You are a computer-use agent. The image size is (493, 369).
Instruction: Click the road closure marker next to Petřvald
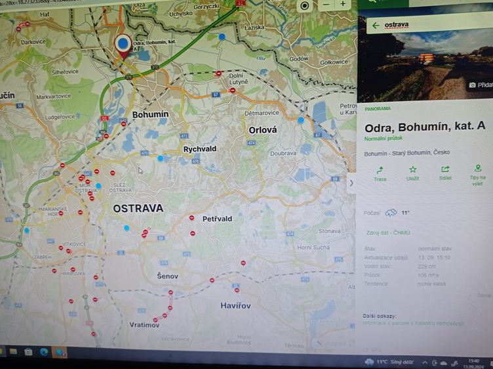[x=192, y=218]
